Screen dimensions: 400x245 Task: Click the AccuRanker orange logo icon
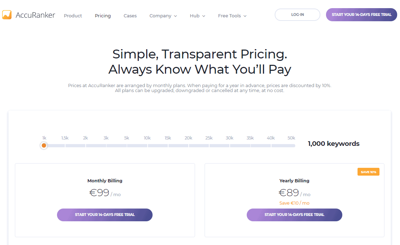7,15
